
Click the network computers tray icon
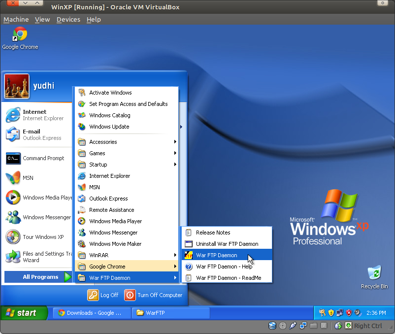pyautogui.click(x=340, y=313)
